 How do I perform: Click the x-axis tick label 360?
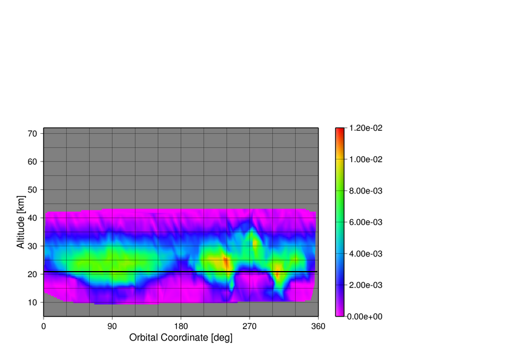tap(318, 327)
